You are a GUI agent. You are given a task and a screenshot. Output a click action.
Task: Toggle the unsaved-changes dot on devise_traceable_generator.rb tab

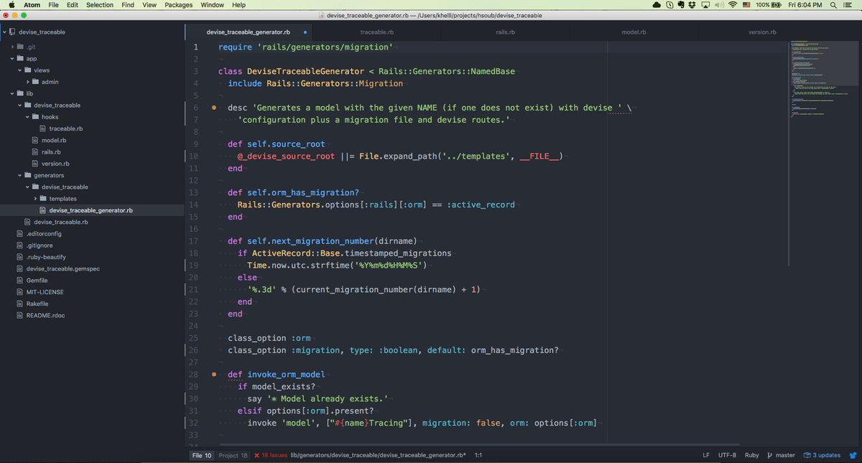(305, 32)
